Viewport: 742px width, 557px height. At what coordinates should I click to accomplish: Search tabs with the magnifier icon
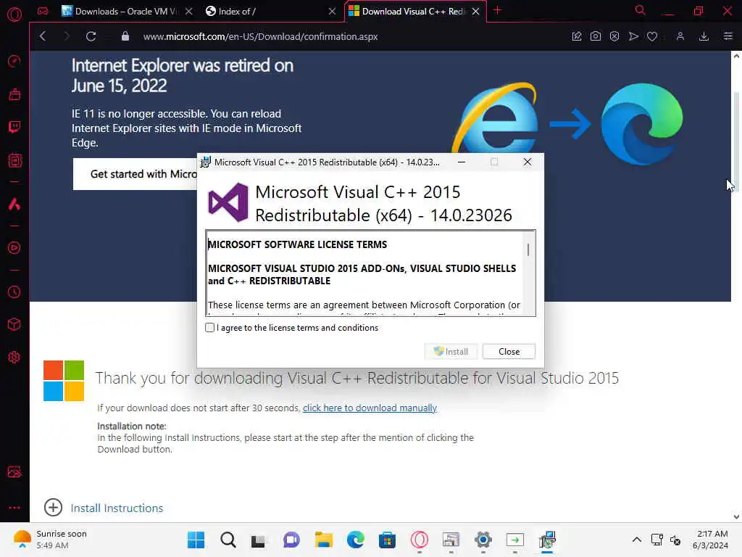click(640, 10)
